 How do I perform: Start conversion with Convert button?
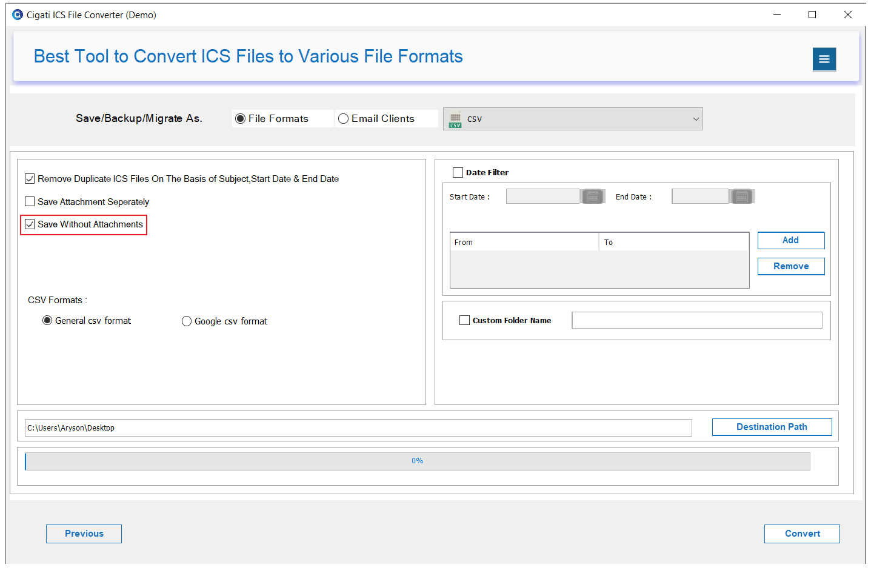tap(802, 534)
